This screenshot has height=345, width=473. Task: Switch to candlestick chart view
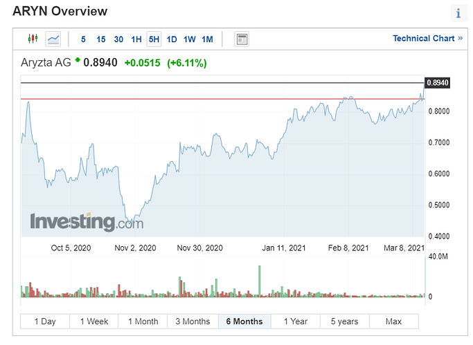pos(33,39)
